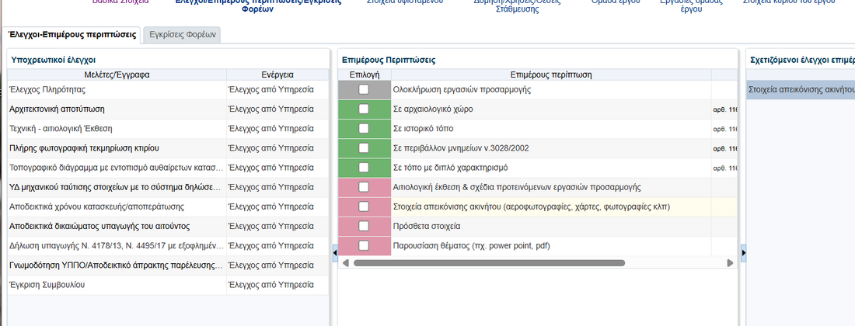Select Στοιχεία απεικόνισης ακινήτου in right panel
This screenshot has width=855, height=326.
point(801,89)
